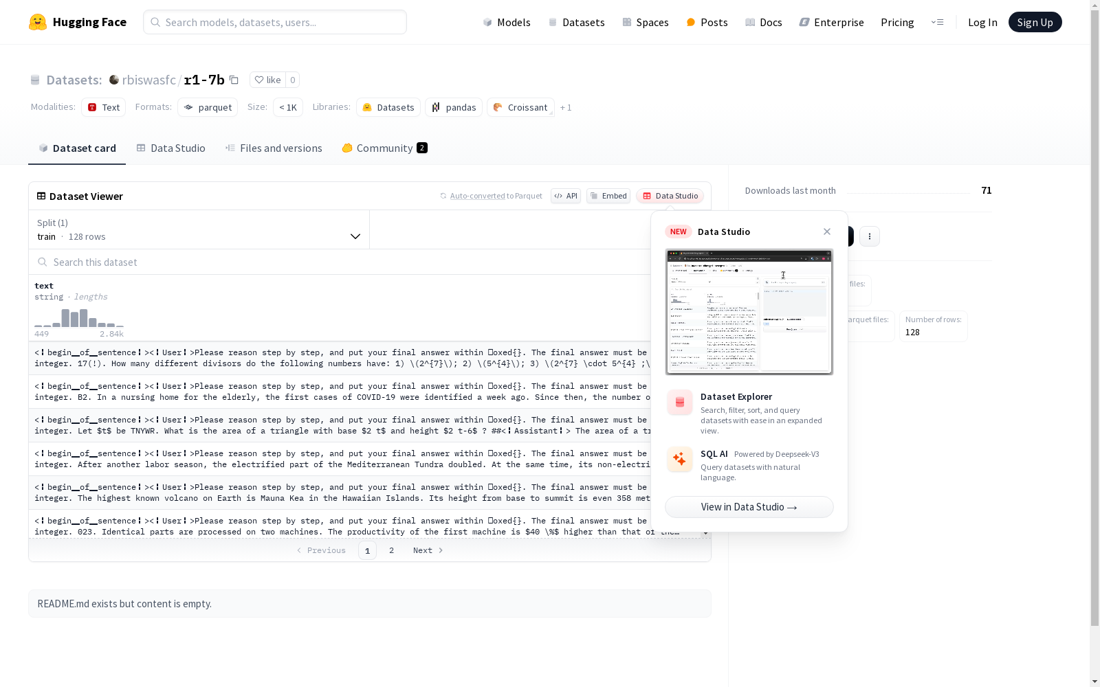Image resolution: width=1100 pixels, height=687 pixels.
Task: Open the Community tab
Action: click(x=384, y=148)
